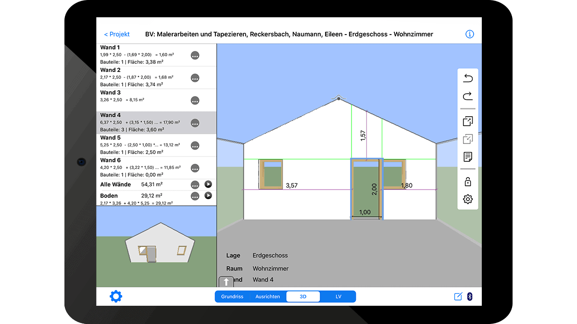Expand the panel with up-arrow button
The image size is (577, 324).
pyautogui.click(x=226, y=282)
